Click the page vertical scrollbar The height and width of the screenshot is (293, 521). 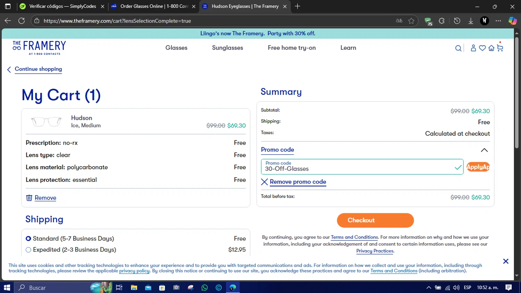(x=517, y=92)
